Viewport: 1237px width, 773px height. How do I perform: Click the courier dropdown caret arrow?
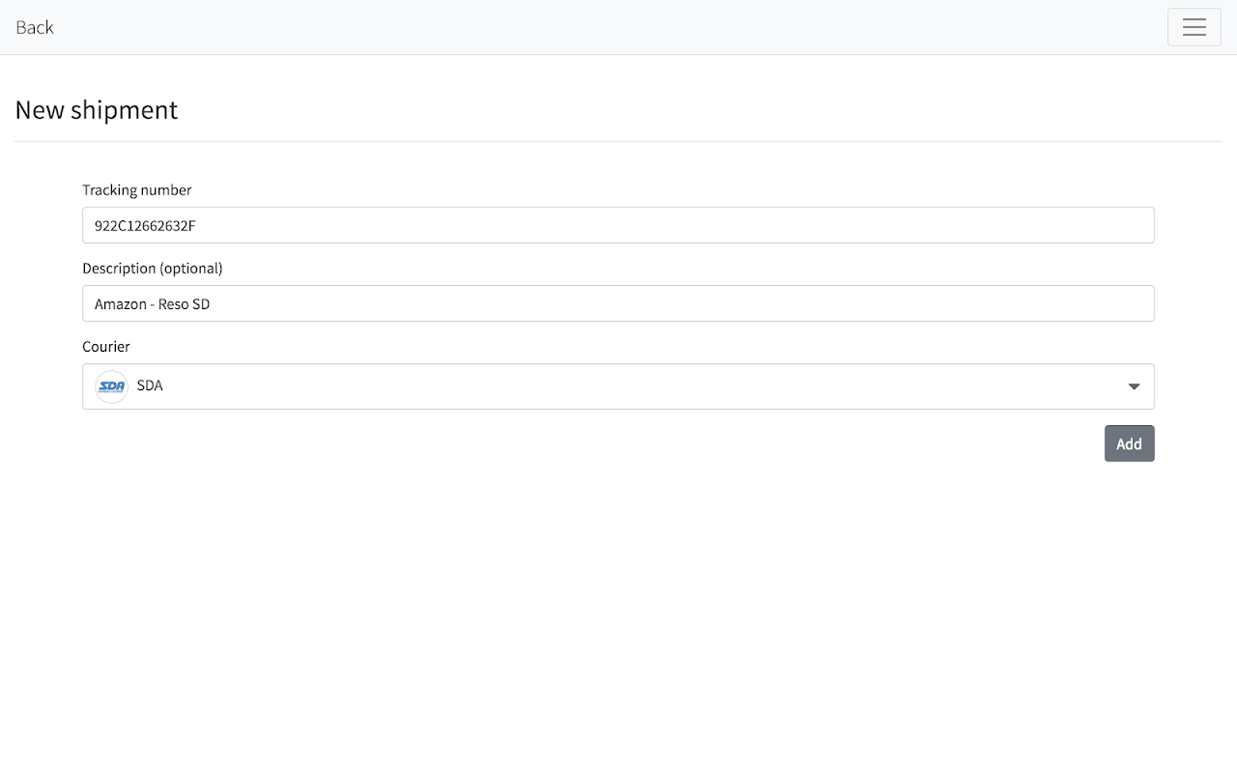(x=1134, y=386)
